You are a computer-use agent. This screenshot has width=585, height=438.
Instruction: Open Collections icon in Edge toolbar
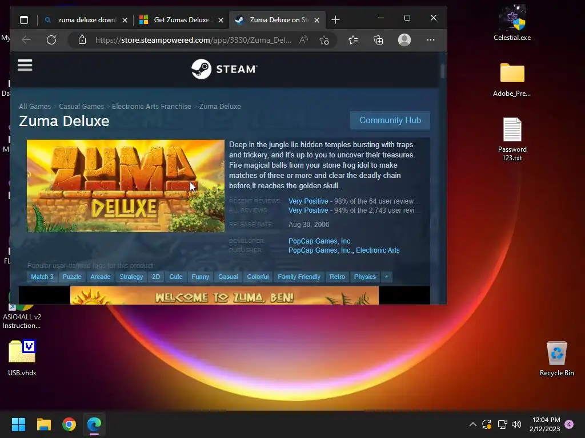378,40
